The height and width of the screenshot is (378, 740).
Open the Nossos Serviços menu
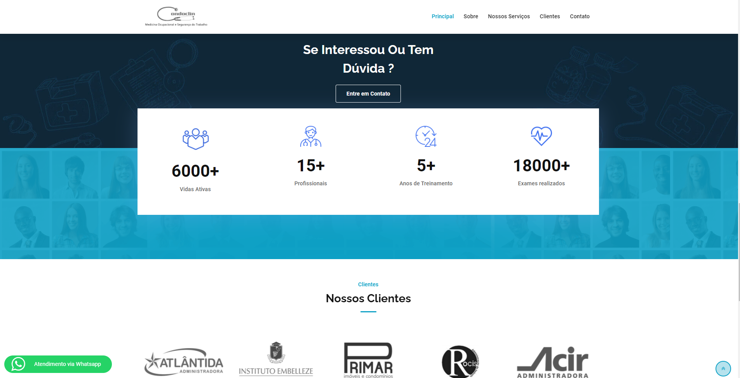[508, 16]
